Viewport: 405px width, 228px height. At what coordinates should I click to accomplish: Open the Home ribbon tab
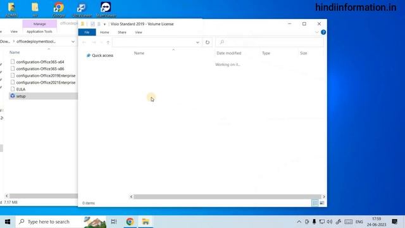(104, 32)
